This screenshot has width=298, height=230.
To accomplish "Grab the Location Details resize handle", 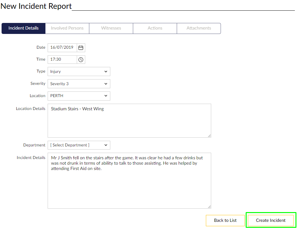I will click(209, 136).
